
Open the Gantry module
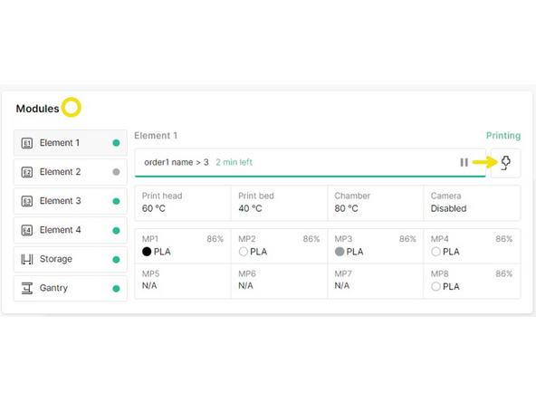(x=71, y=288)
